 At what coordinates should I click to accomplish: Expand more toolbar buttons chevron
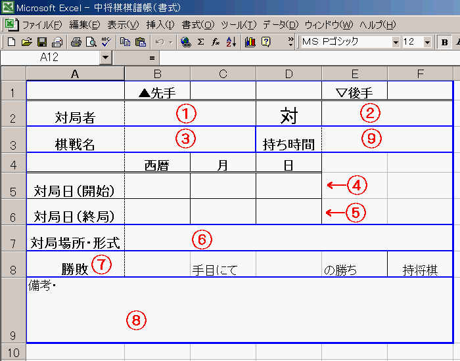tap(290, 41)
